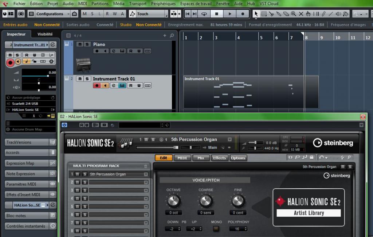Click the transport Stop button

coord(216,14)
